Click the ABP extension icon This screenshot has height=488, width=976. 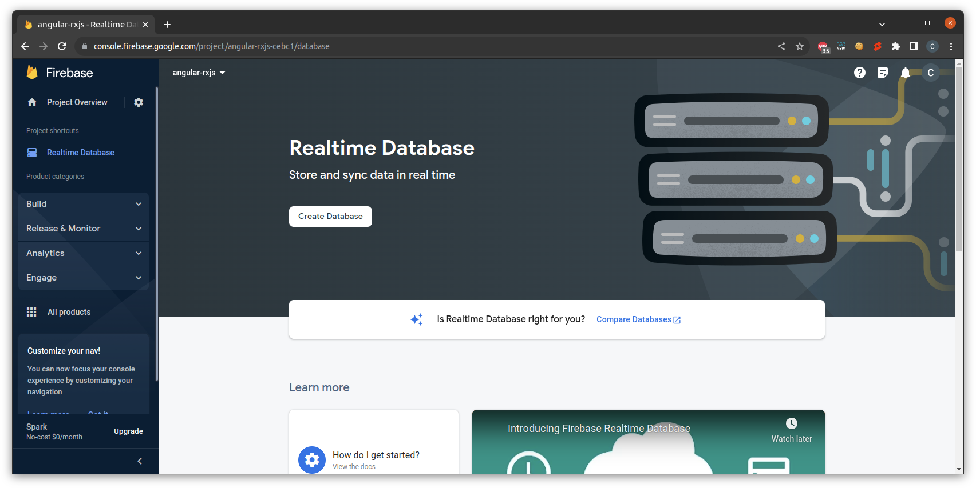(x=823, y=47)
